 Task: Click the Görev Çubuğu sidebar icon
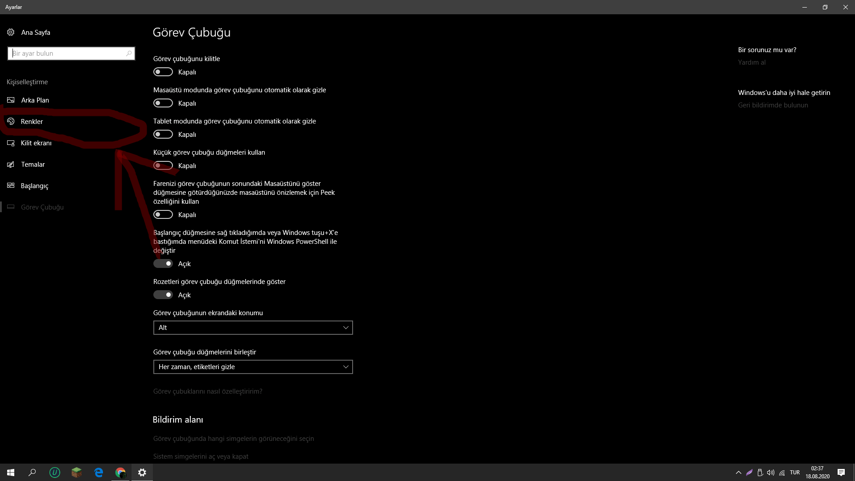click(x=11, y=207)
